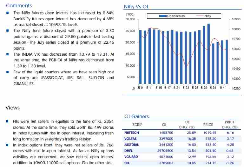The width and height of the screenshot is (244, 167).
Task: Click the 'PRICE CHG. (%)' column header
Action: click(x=229, y=124)
